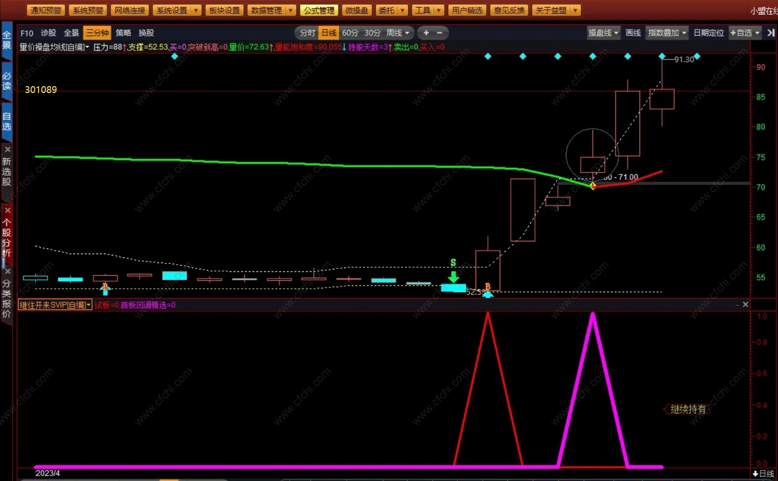This screenshot has width=778, height=481.
Task: Select the 日线 period toggle
Action: pyautogui.click(x=329, y=33)
